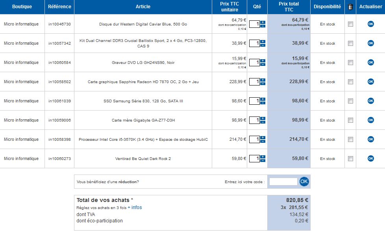Click the reduction code input field
The image size is (385, 231).
pyautogui.click(x=283, y=182)
